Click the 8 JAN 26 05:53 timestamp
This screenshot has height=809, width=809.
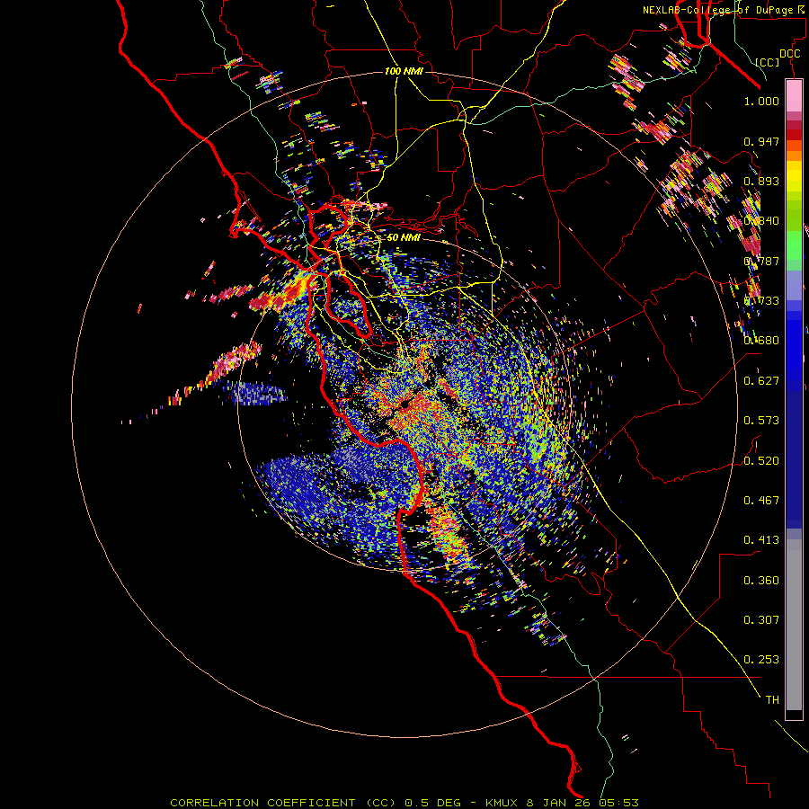click(582, 803)
